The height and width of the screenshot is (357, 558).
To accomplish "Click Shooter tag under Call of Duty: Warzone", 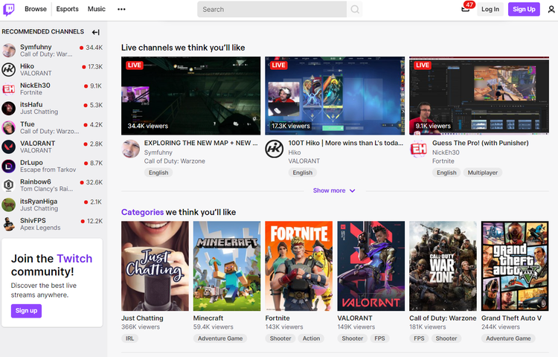I will click(x=446, y=338).
